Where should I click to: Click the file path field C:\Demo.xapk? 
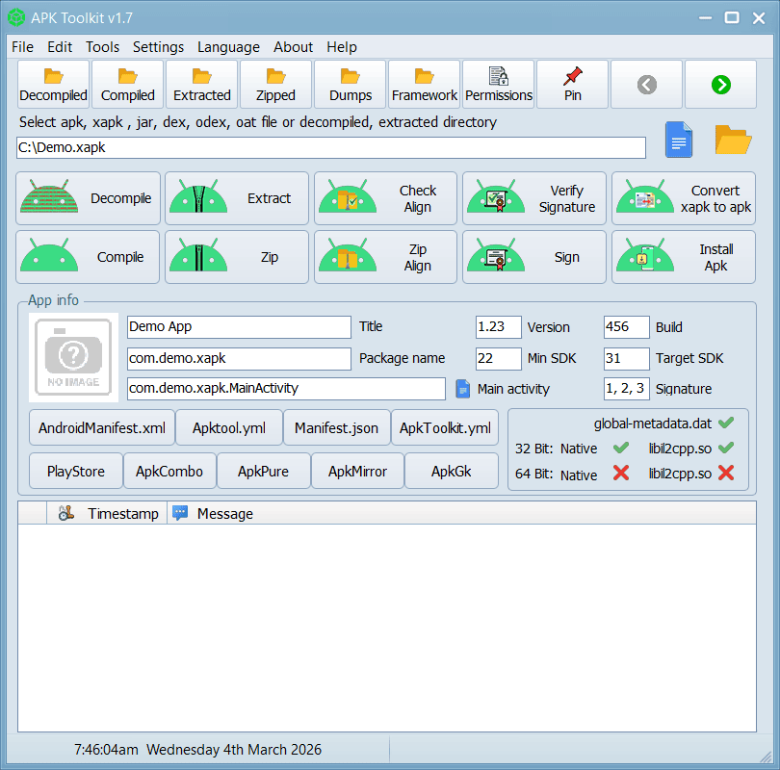[x=331, y=147]
